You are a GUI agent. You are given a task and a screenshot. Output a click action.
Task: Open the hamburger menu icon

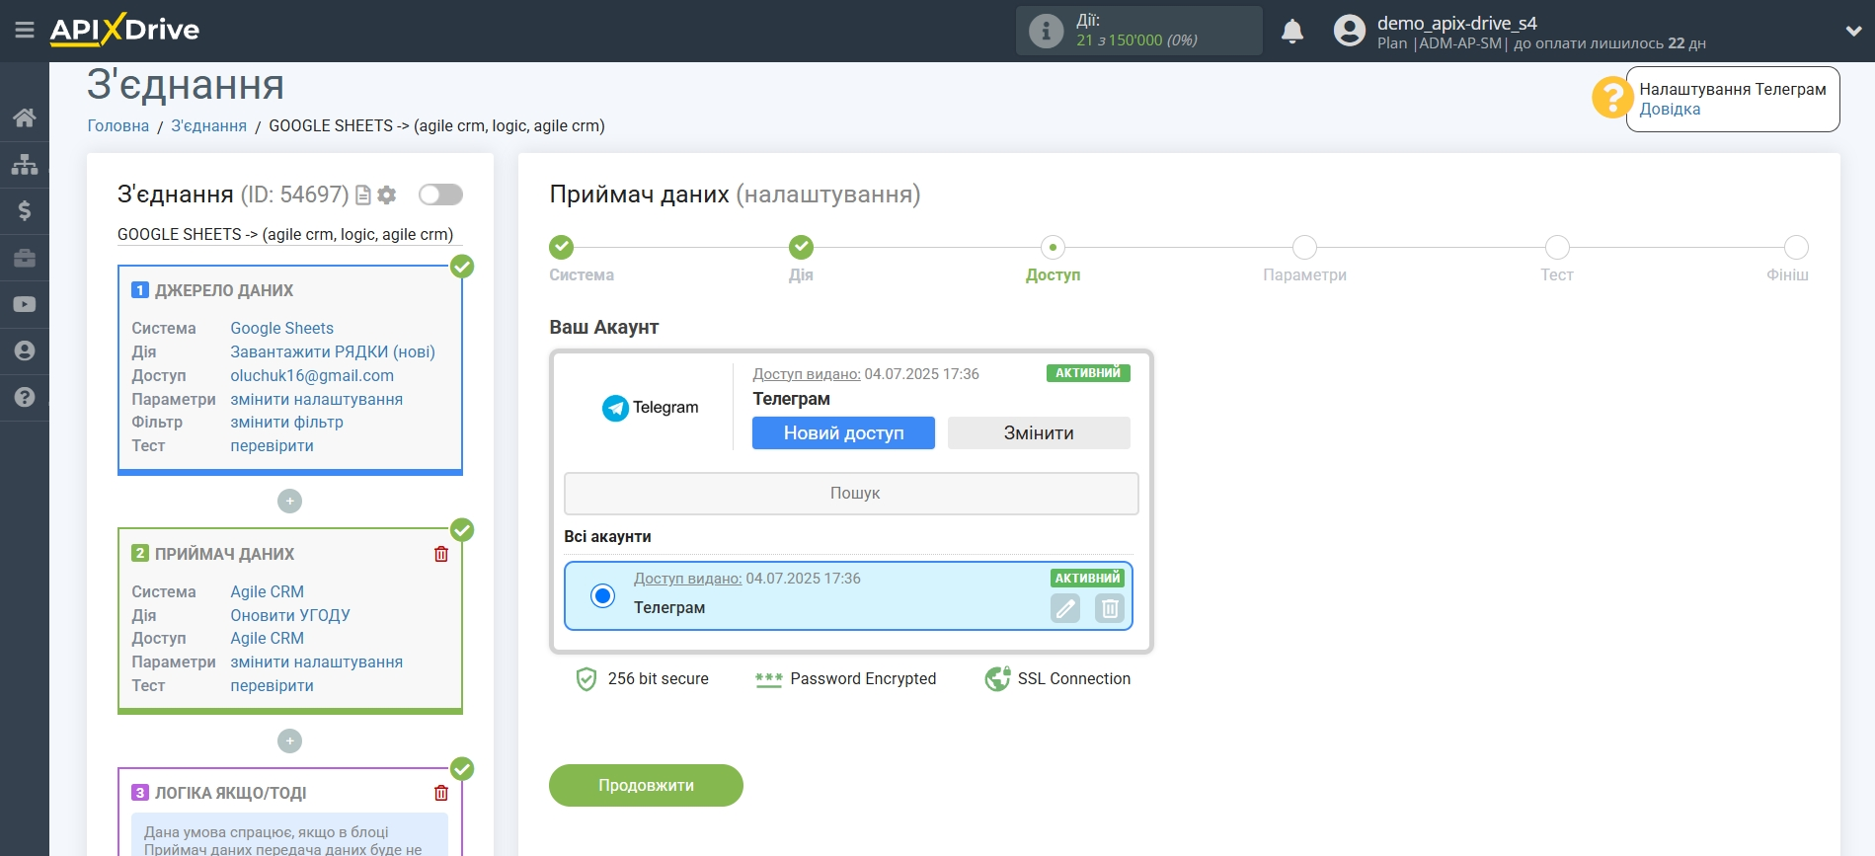pyautogui.click(x=25, y=31)
